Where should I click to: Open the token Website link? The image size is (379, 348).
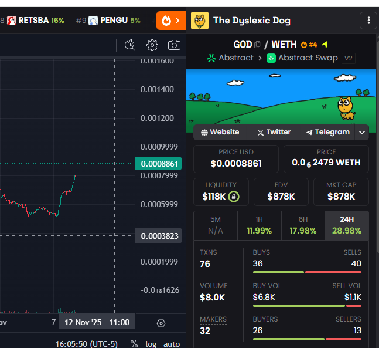click(220, 132)
